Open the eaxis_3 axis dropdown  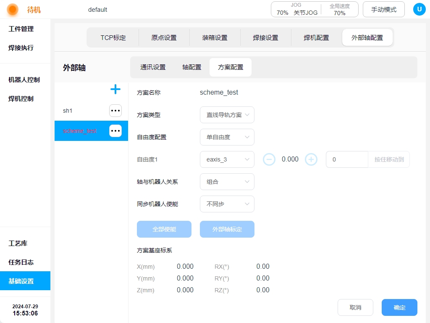coord(227,159)
